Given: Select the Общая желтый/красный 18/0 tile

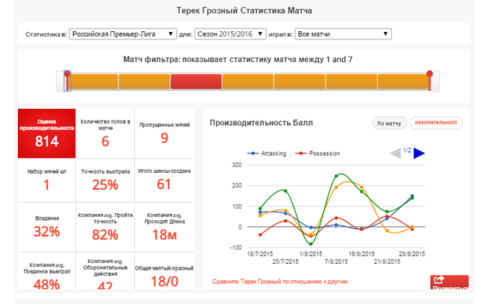Looking at the screenshot, I should (164, 271).
